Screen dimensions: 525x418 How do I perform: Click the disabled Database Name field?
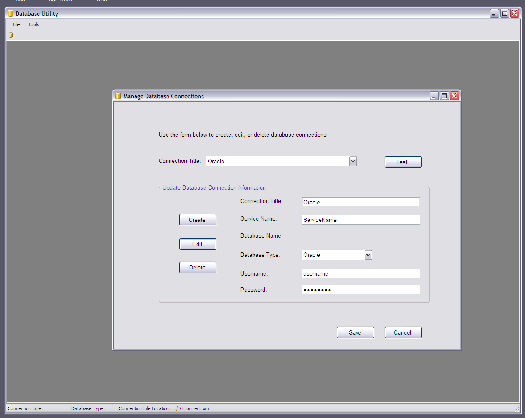[361, 235]
